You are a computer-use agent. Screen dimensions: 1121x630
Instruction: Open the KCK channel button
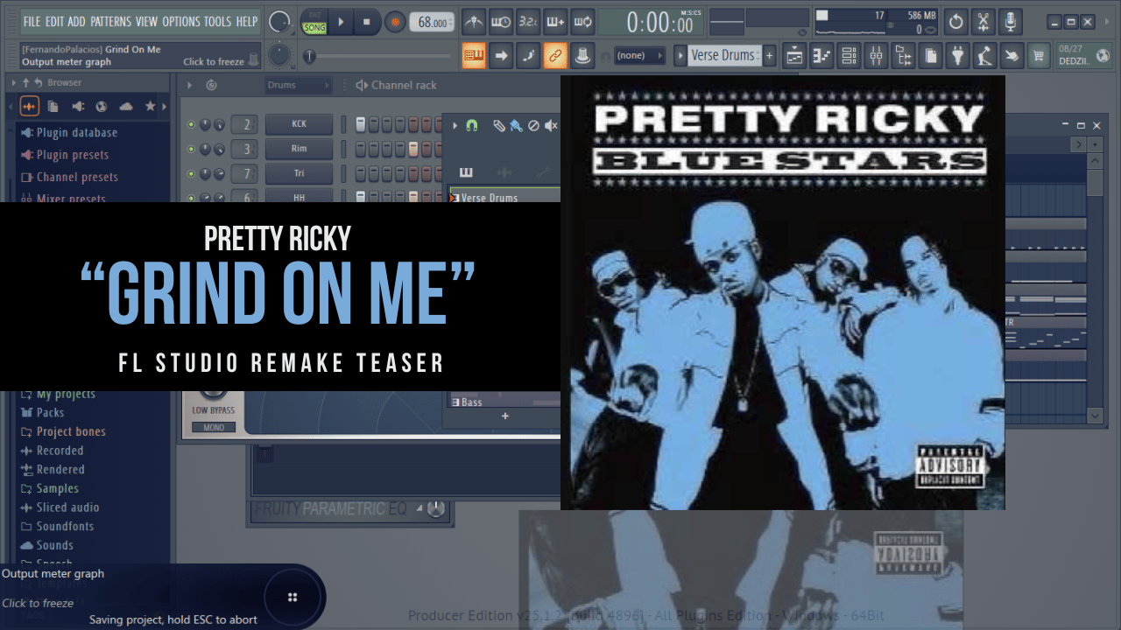[300, 124]
